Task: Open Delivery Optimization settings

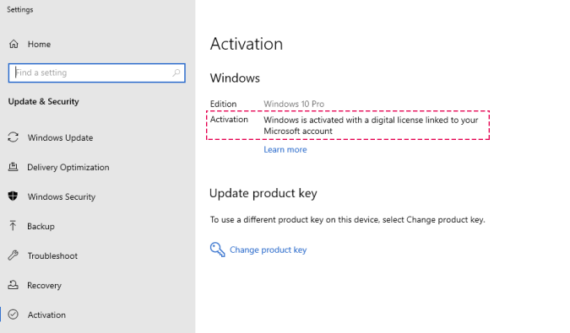Action: pyautogui.click(x=68, y=167)
